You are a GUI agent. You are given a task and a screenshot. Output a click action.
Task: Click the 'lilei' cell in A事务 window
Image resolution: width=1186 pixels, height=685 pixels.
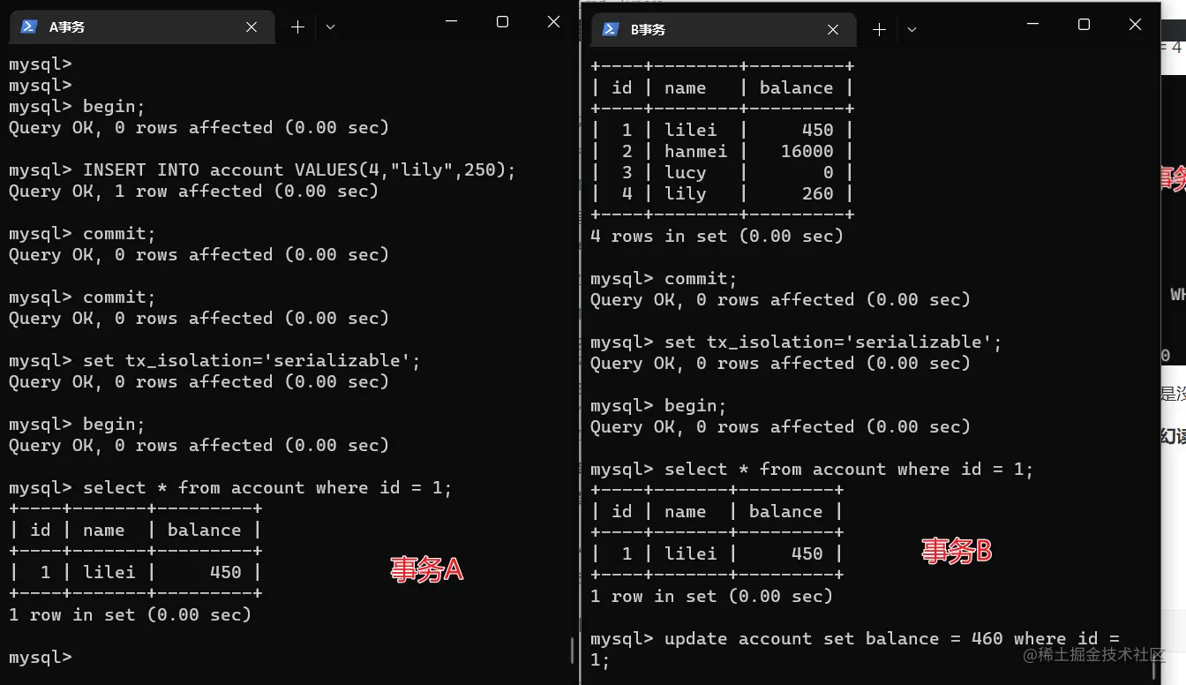click(109, 572)
